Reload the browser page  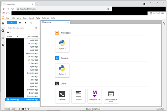(x=13, y=9)
